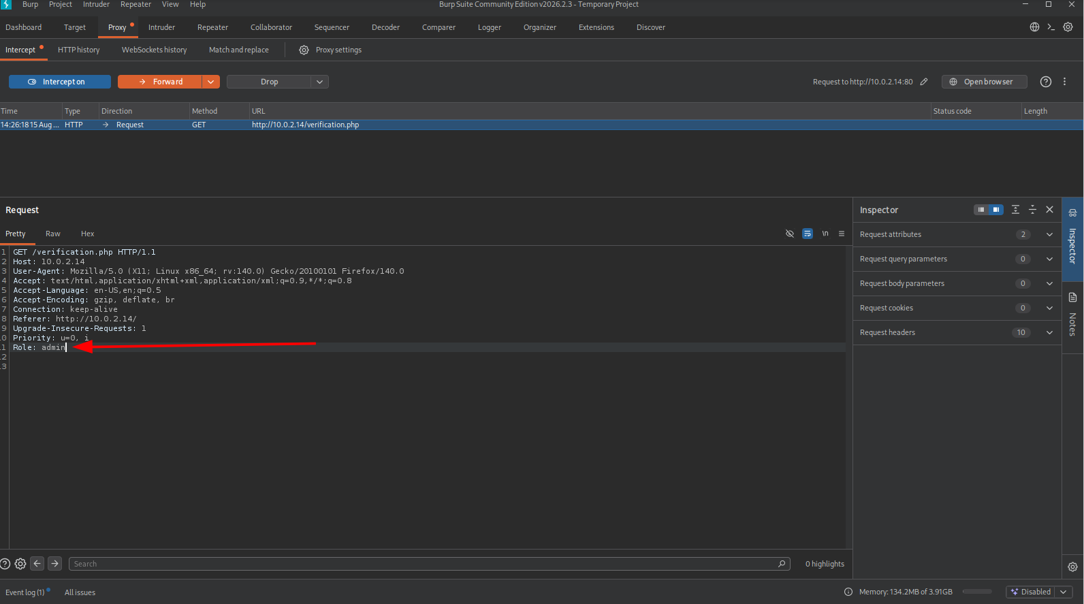Open search help question mark icon
The image size is (1084, 604).
(5, 564)
